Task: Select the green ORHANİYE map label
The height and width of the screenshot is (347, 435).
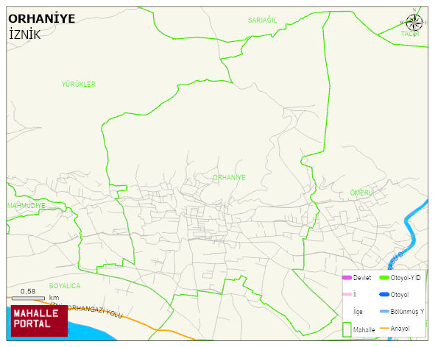Action: coord(229,177)
